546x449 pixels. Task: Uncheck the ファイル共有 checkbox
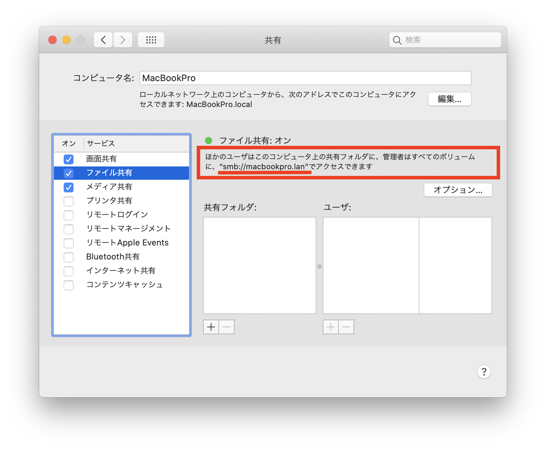click(69, 173)
